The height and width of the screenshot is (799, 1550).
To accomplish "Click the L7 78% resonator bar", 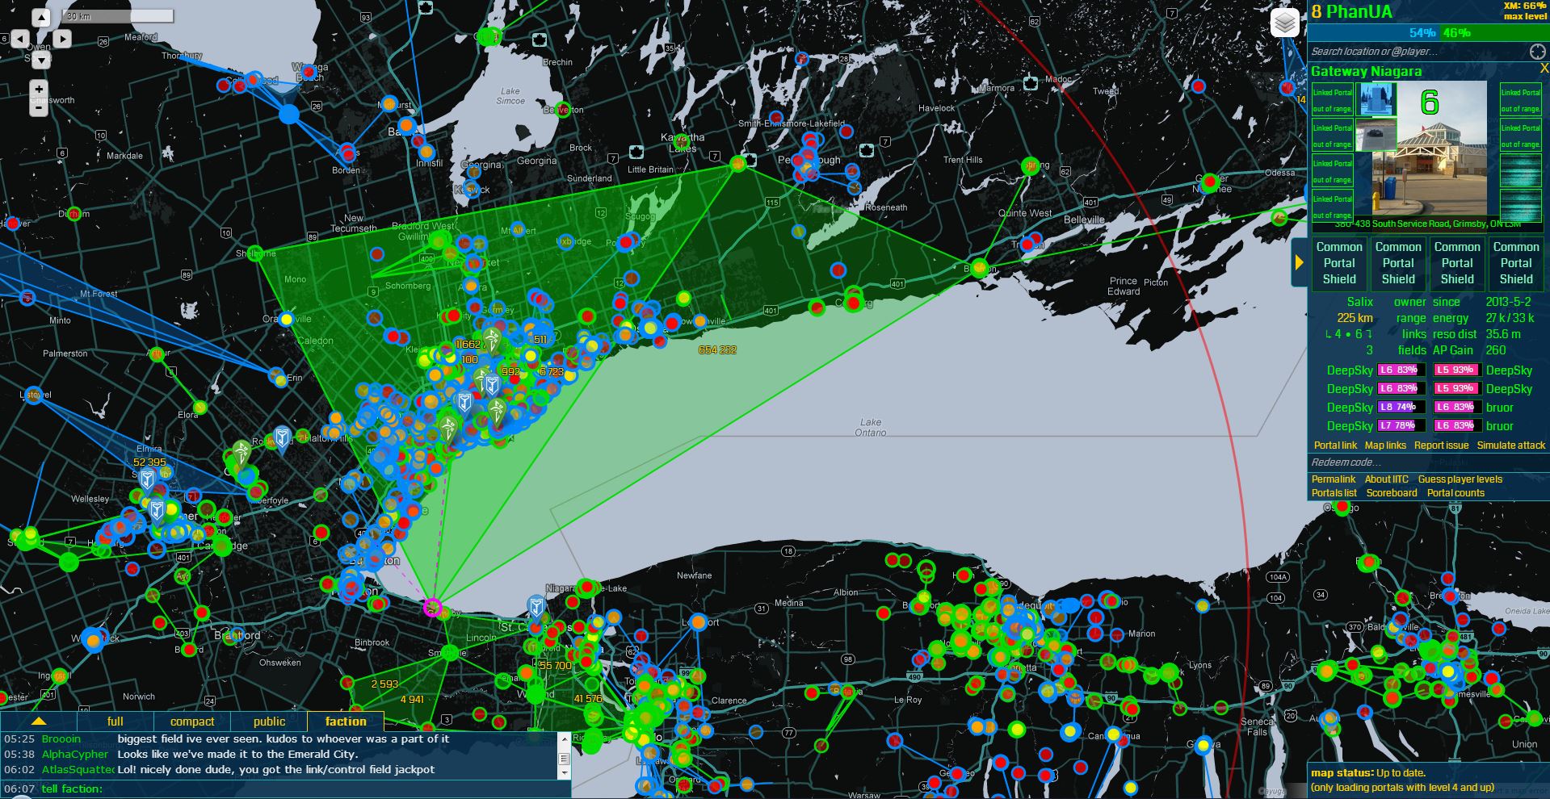I will pyautogui.click(x=1401, y=426).
